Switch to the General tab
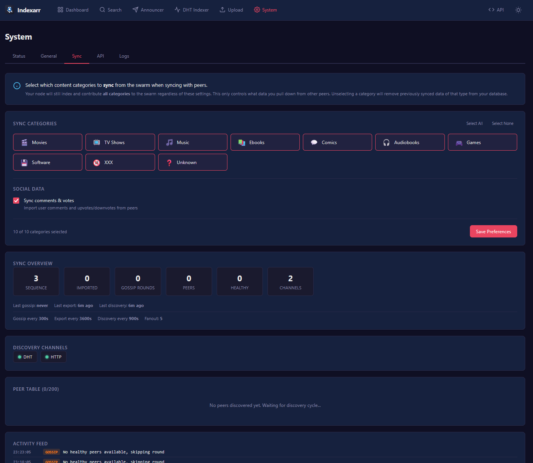 (48, 56)
